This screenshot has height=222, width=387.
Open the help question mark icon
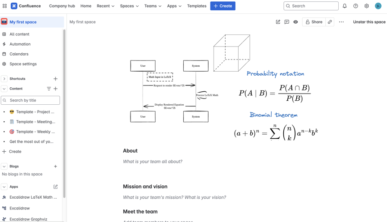coord(356,6)
